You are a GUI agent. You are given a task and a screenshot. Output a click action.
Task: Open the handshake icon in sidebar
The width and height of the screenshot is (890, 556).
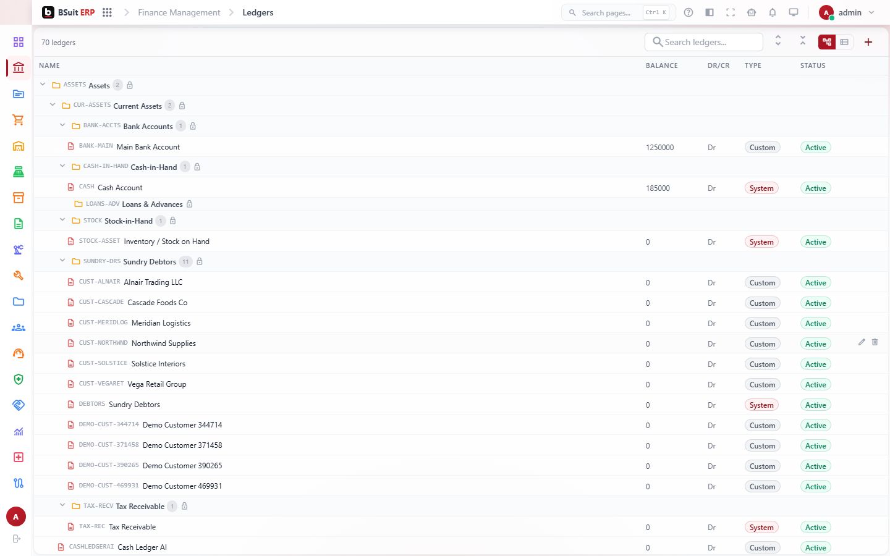[19, 405]
